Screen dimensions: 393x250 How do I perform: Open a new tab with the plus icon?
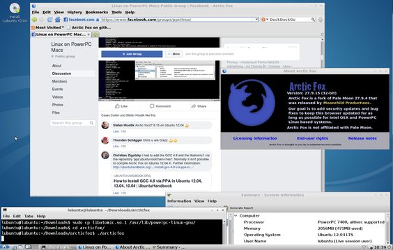pos(95,35)
